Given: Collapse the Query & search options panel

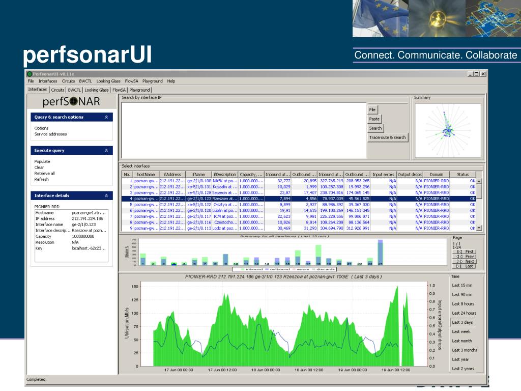Looking at the screenshot, I should click(x=106, y=117).
